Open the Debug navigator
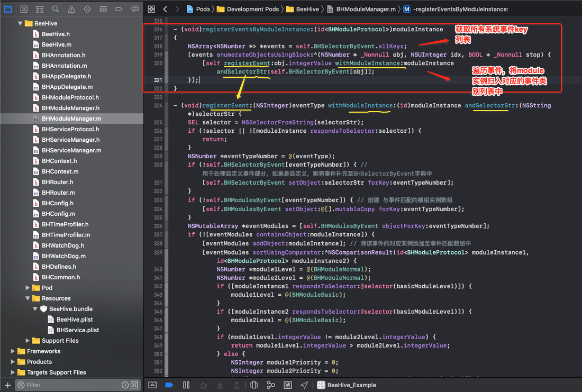Screen dimensions: 582x392 [103, 9]
